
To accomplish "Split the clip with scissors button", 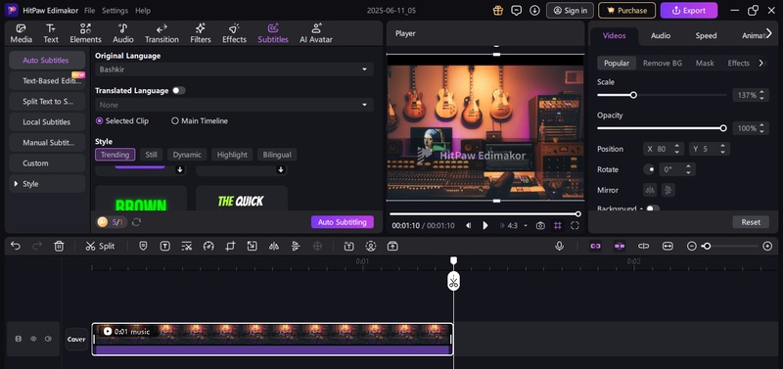I will click(x=100, y=246).
